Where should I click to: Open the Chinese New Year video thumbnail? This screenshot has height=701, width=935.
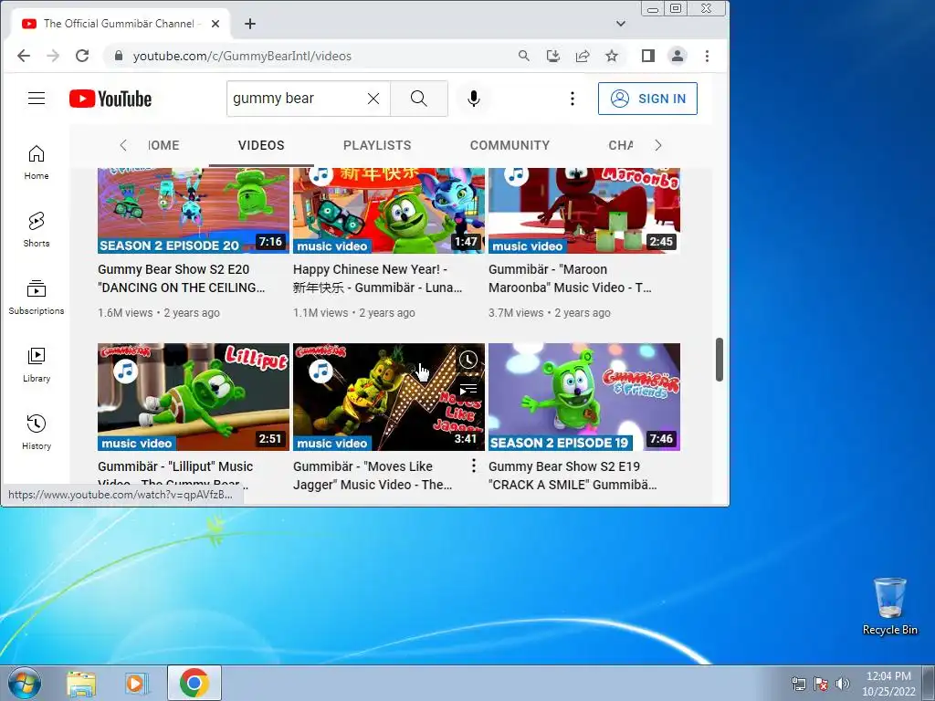389,211
